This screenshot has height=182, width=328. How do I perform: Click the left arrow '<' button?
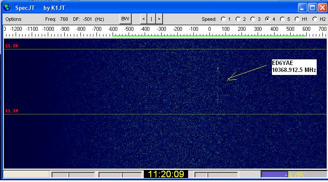[144, 19]
